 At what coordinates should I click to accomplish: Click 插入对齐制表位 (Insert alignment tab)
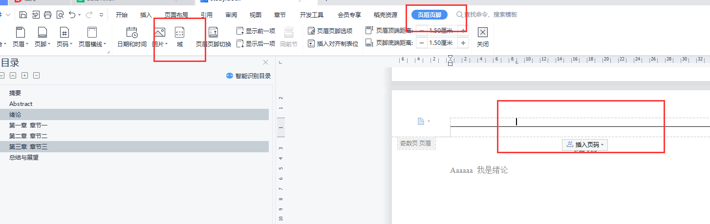(x=333, y=44)
